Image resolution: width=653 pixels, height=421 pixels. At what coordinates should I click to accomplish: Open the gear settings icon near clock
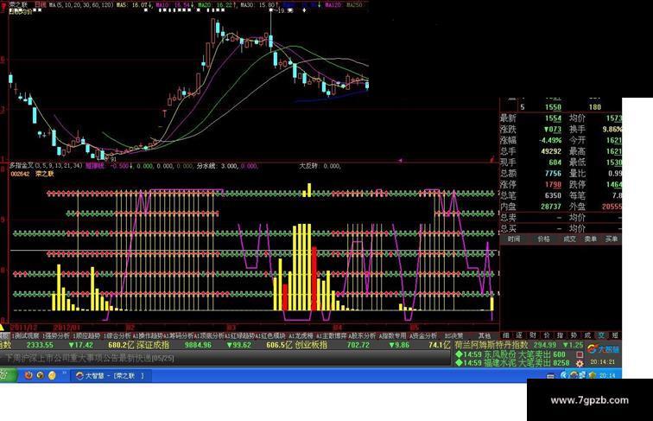coord(580,363)
